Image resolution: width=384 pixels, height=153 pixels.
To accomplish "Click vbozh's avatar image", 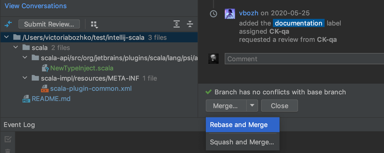I will click(x=230, y=14).
